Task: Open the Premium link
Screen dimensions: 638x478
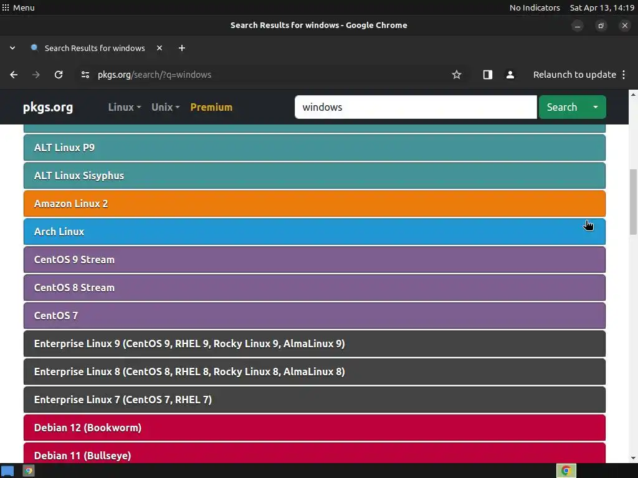Action: pos(211,107)
